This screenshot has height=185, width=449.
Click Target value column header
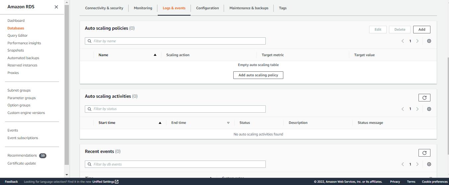click(364, 55)
